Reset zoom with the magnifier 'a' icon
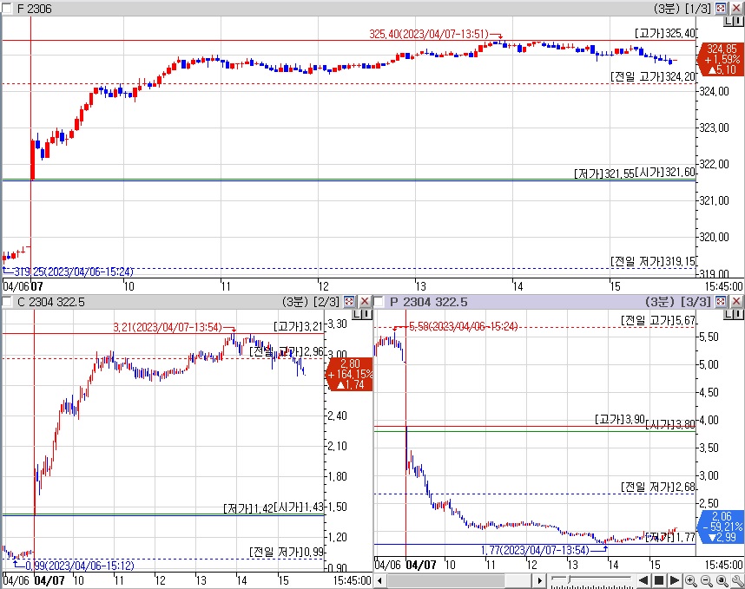 click(722, 580)
